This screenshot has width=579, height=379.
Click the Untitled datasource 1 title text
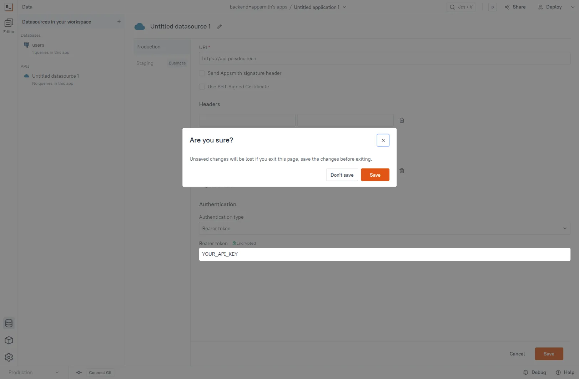180,26
